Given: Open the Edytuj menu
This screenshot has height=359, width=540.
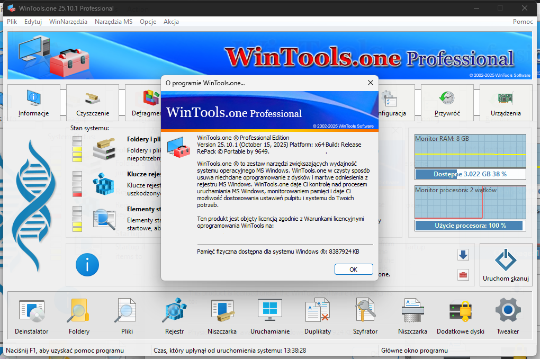Looking at the screenshot, I should [x=33, y=21].
